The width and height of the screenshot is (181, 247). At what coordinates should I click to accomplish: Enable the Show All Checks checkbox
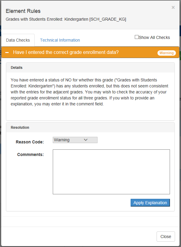tap(137, 37)
